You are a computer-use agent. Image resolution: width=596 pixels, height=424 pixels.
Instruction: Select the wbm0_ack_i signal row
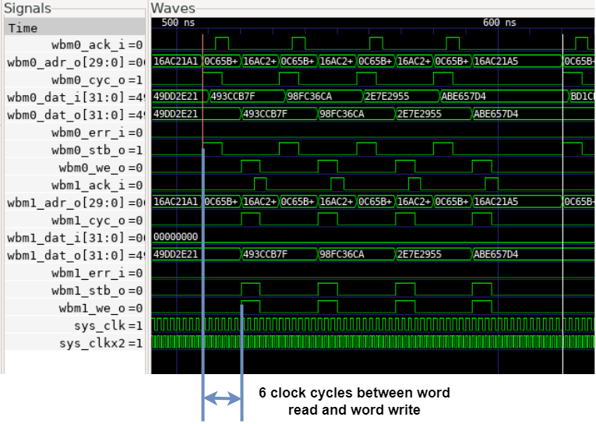pyautogui.click(x=75, y=45)
